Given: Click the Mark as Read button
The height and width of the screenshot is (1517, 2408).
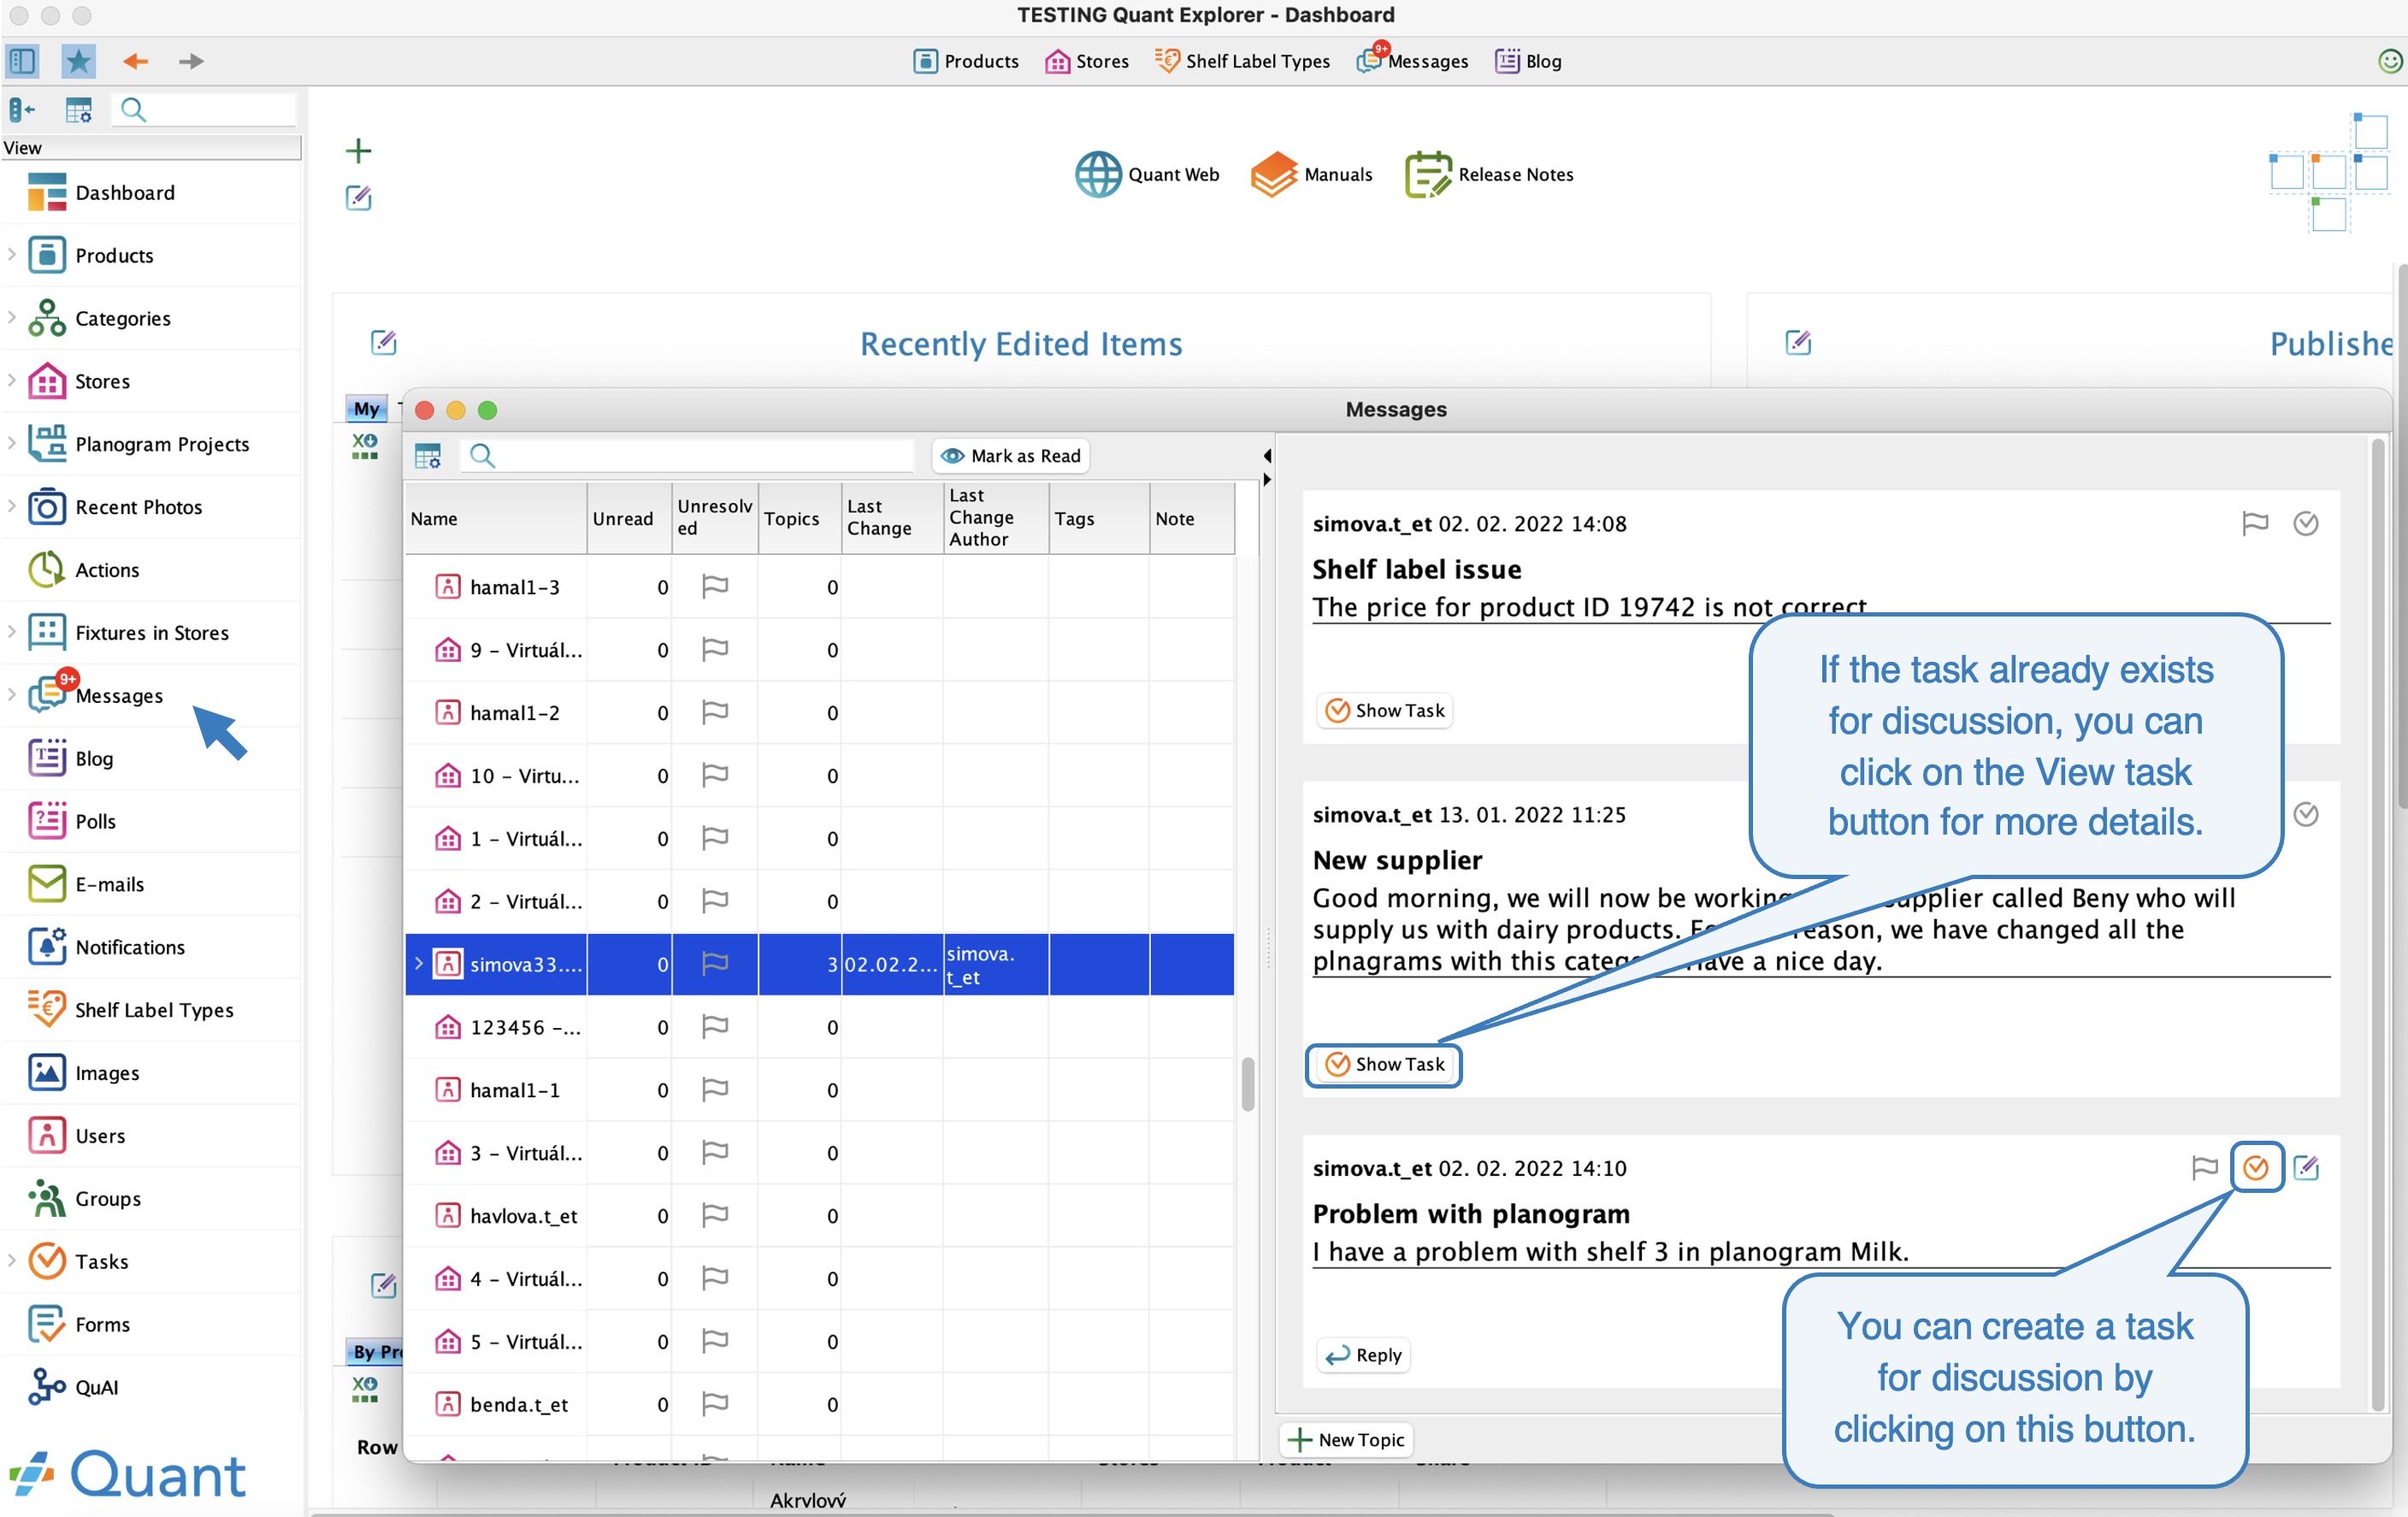Looking at the screenshot, I should tap(1011, 456).
